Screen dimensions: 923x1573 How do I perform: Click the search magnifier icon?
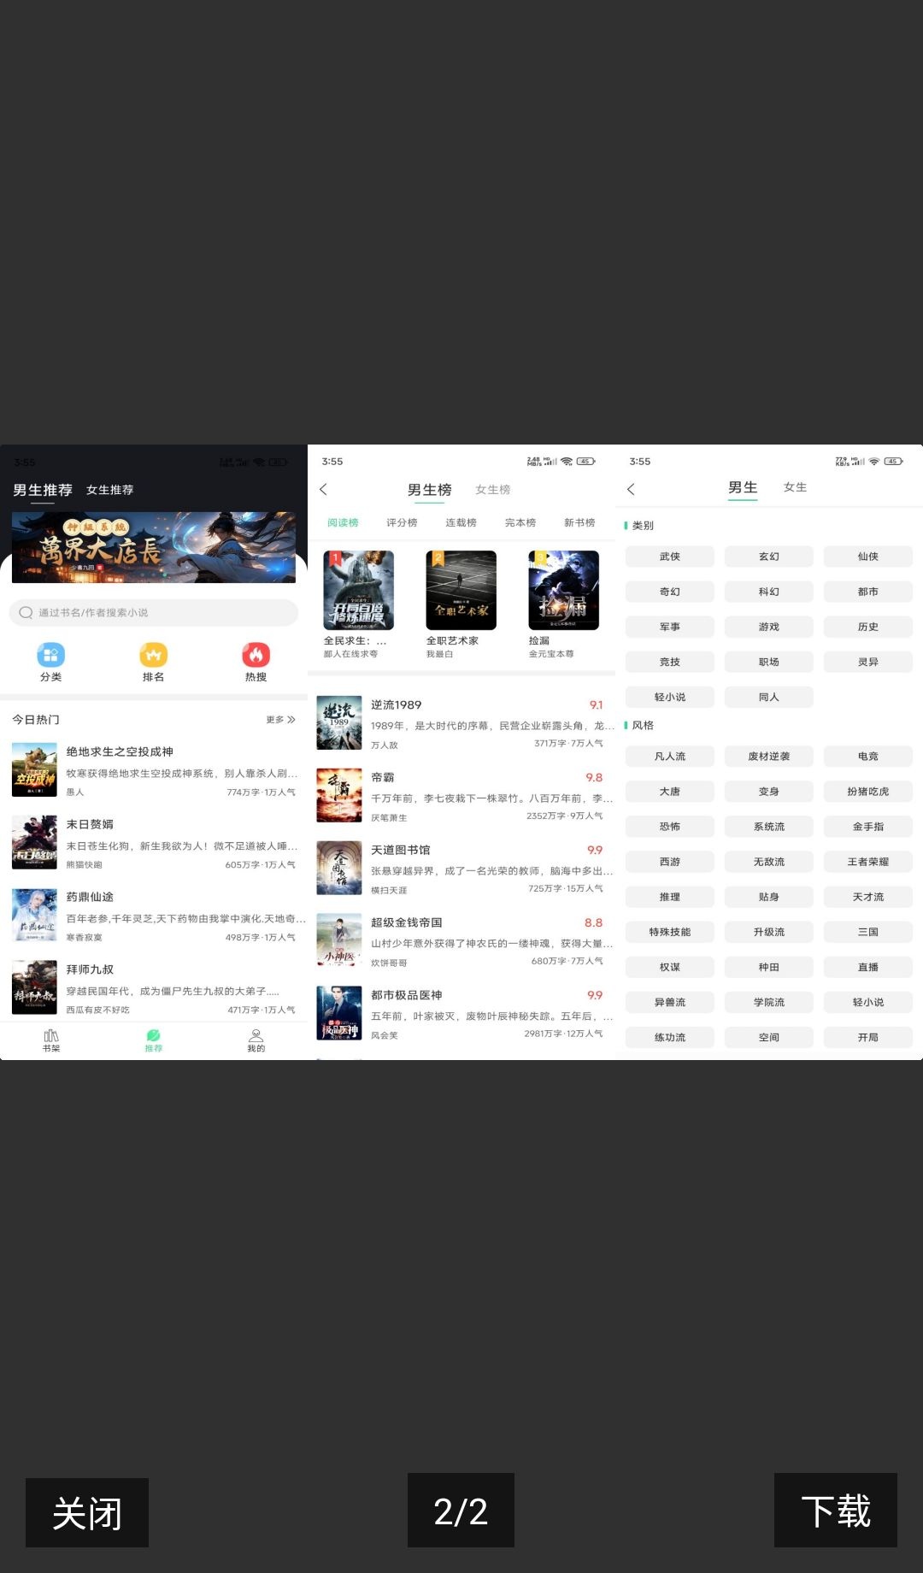tap(26, 612)
